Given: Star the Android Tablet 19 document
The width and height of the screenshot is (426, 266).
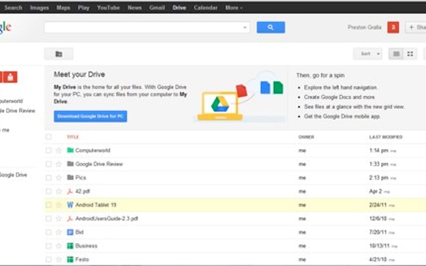Looking at the screenshot, I should point(59,205).
